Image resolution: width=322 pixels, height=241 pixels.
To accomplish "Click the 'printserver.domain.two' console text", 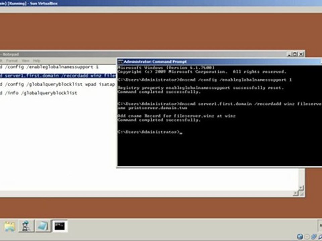I will (x=158, y=108).
